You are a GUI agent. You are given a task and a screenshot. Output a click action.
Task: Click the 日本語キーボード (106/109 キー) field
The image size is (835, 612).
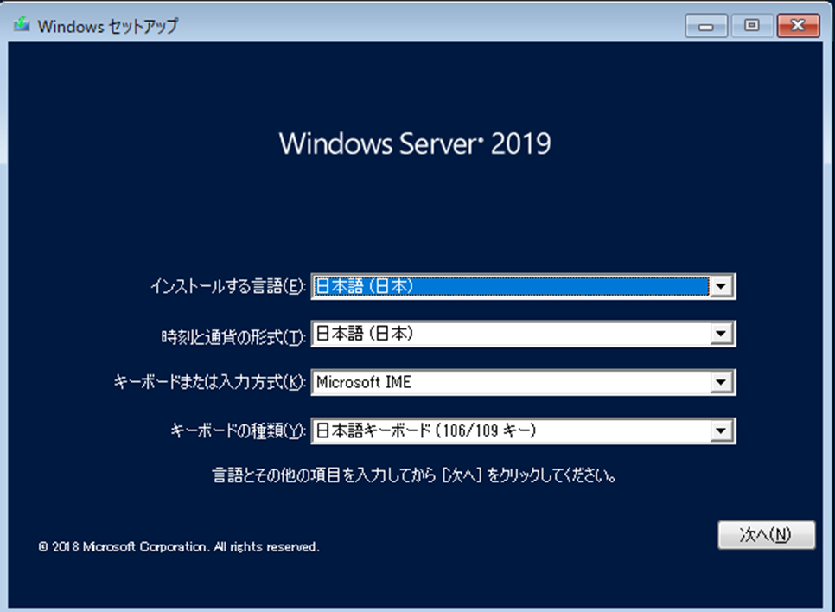[510, 430]
